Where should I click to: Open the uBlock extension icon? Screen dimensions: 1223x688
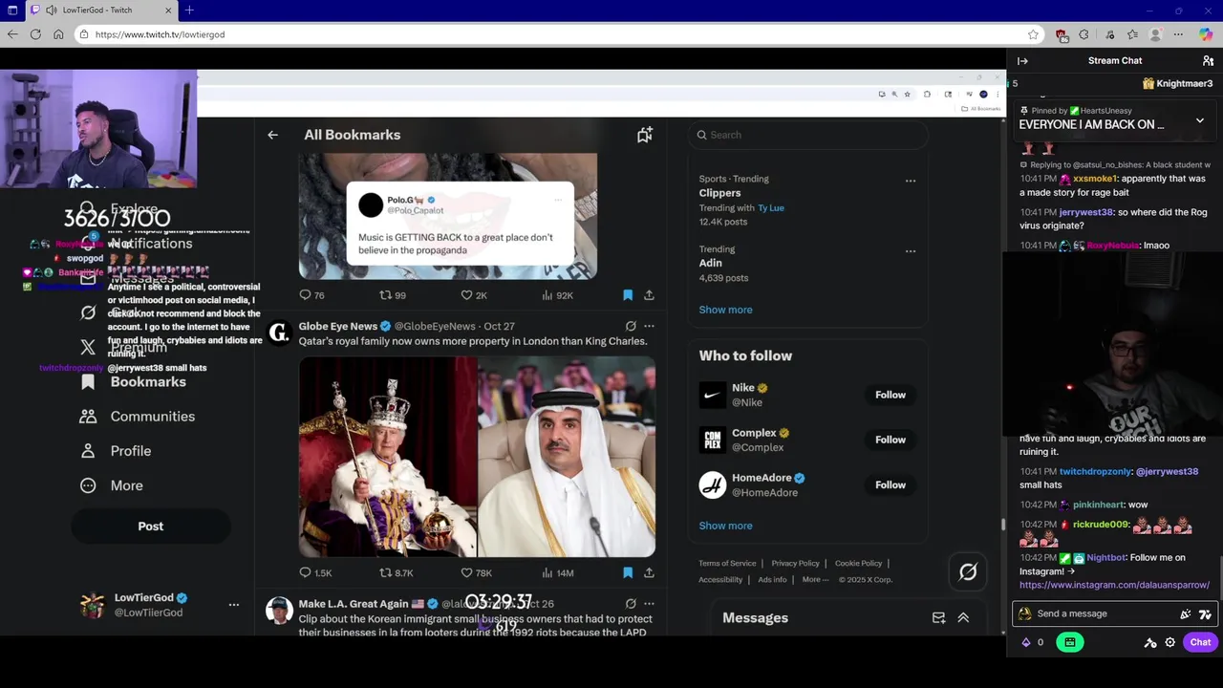click(1062, 34)
